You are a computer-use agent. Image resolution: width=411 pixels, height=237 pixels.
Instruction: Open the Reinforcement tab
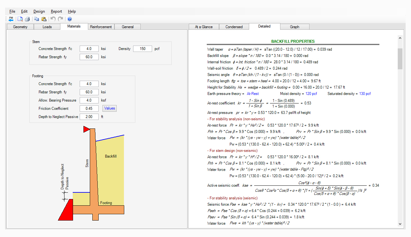pyautogui.click(x=101, y=27)
